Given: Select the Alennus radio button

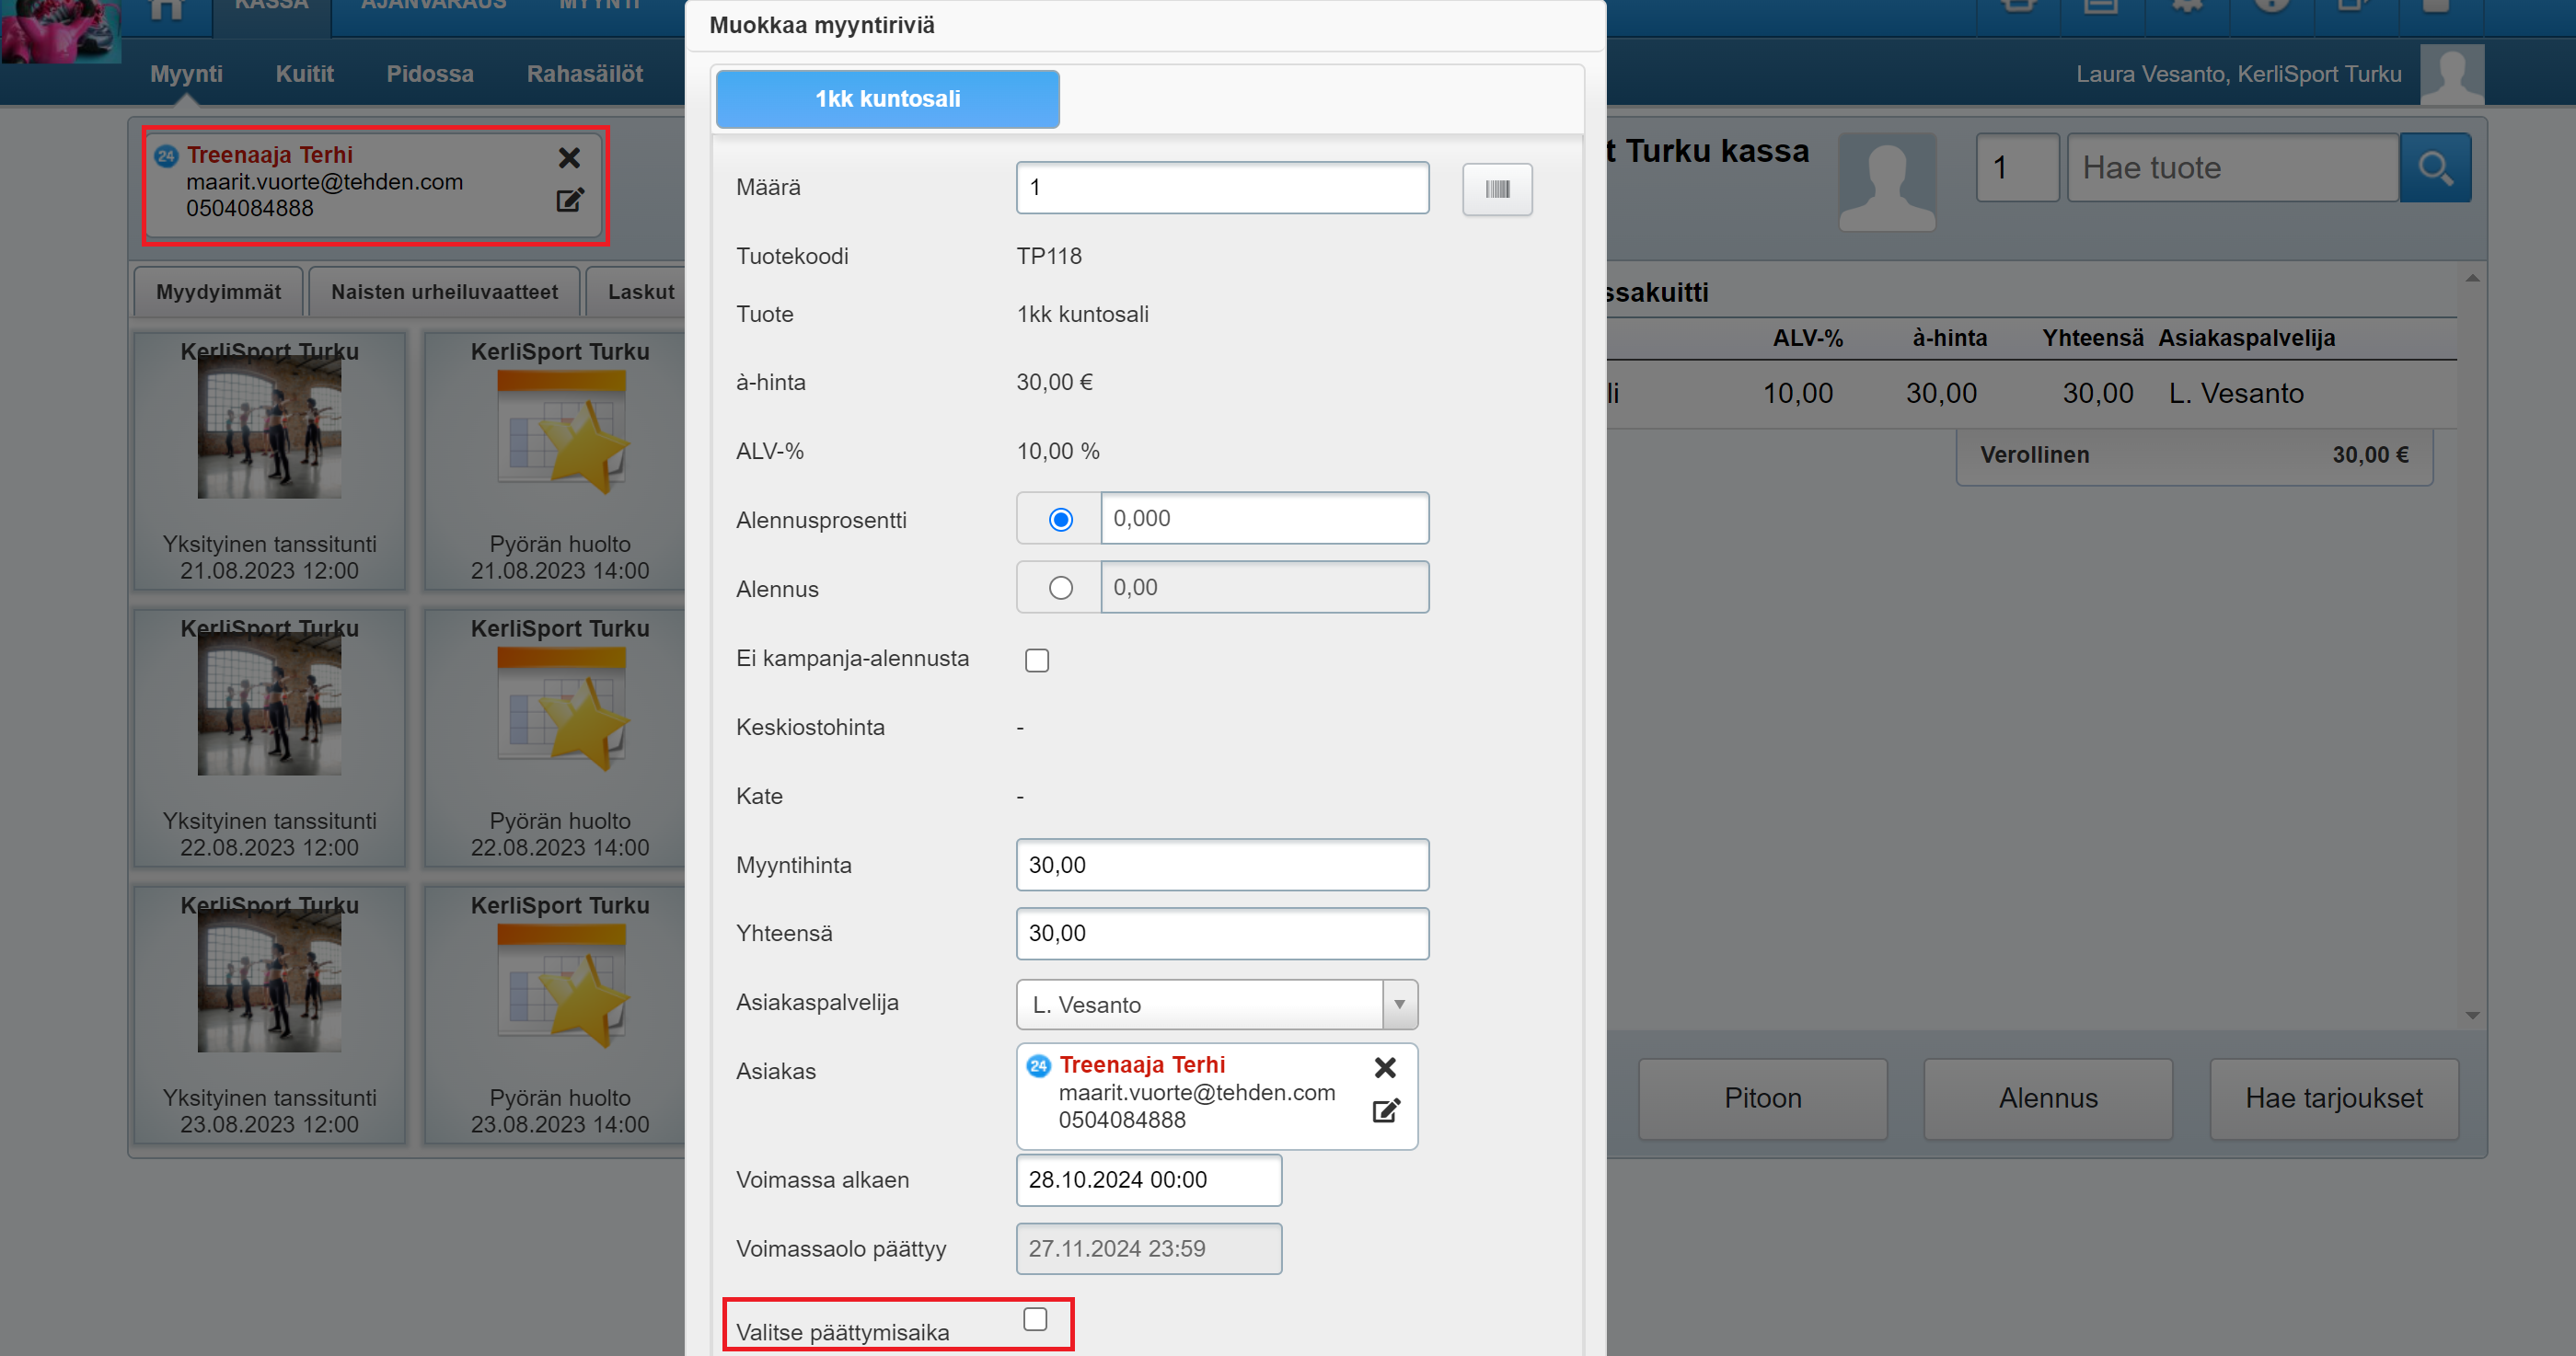Looking at the screenshot, I should 1060,589.
